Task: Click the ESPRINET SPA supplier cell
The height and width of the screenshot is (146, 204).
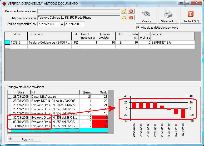Action: [x=173, y=43]
